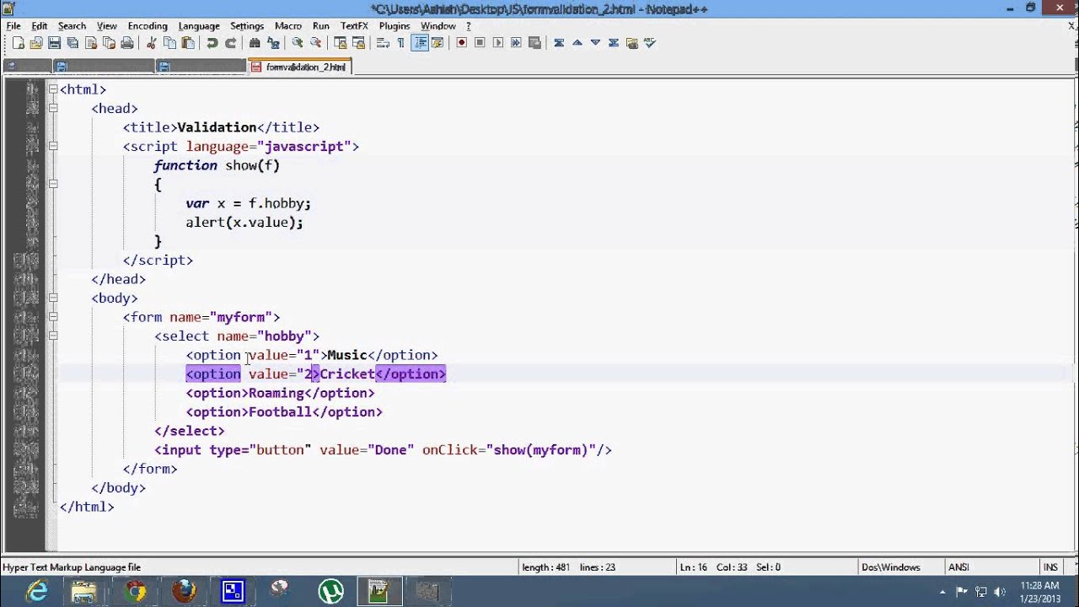The width and height of the screenshot is (1079, 607).
Task: Create a new document with the New icon
Action: pos(18,43)
